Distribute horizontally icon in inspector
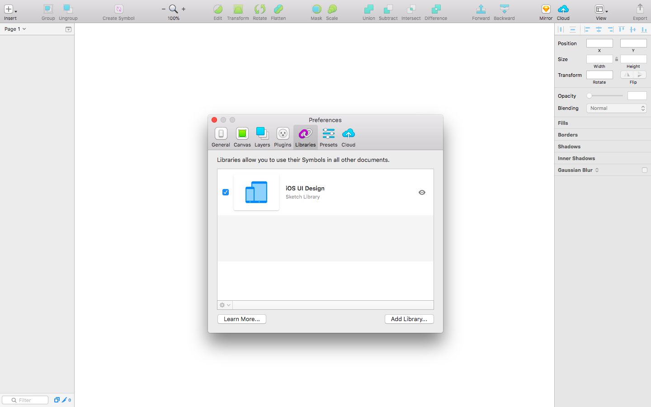The image size is (651, 407). point(561,29)
